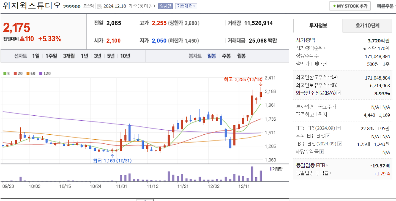396x201 pixels.
Task: Select the 1주일 line chart period
Action: [51, 56]
